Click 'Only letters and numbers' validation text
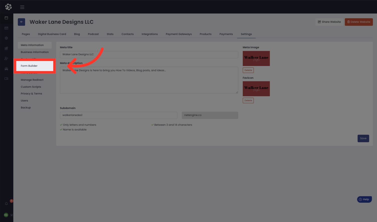Image resolution: width=377 pixels, height=222 pixels. [x=80, y=125]
